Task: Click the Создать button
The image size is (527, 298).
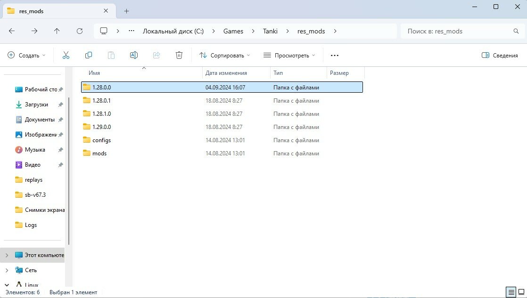Action: point(27,55)
